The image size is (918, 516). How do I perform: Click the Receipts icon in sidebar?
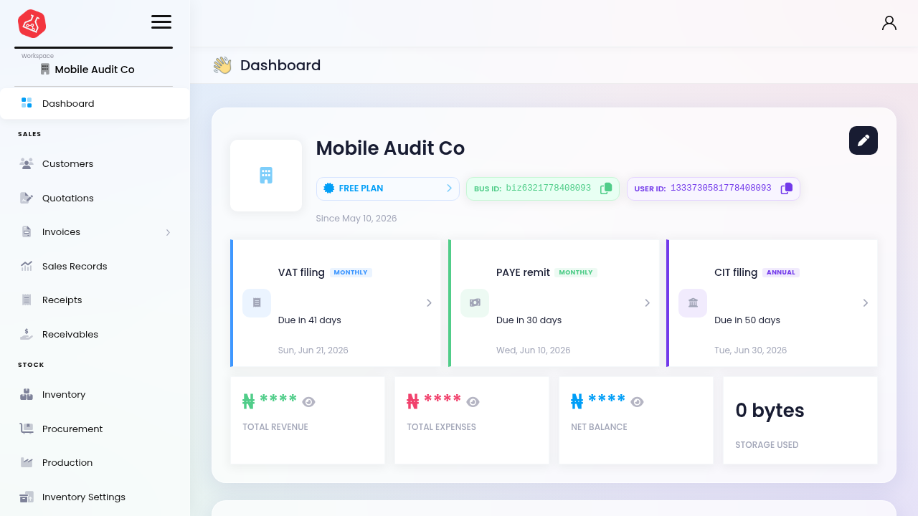[27, 300]
